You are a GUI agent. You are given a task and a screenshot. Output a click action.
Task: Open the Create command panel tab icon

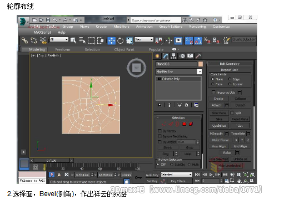157,56
